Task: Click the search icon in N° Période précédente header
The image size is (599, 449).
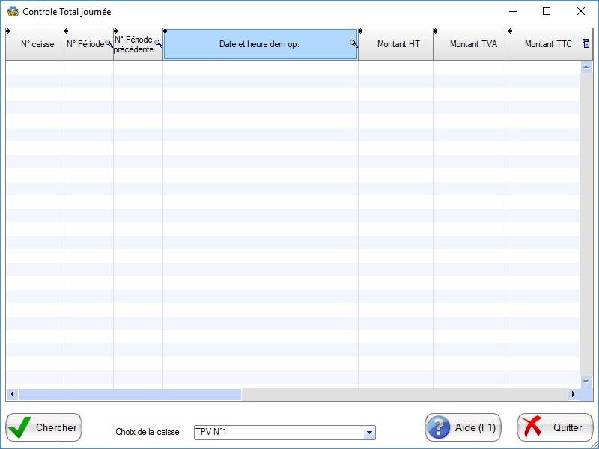Action: click(x=158, y=45)
